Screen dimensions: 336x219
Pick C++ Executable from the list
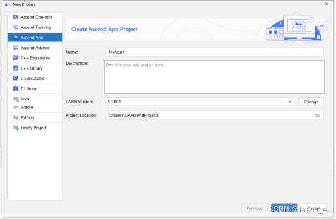pyautogui.click(x=35, y=58)
